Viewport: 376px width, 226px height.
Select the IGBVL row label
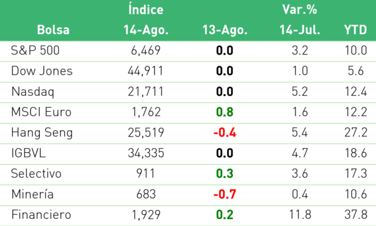point(29,153)
